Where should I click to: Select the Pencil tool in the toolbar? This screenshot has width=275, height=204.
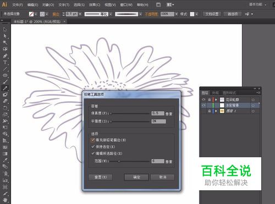(5, 88)
